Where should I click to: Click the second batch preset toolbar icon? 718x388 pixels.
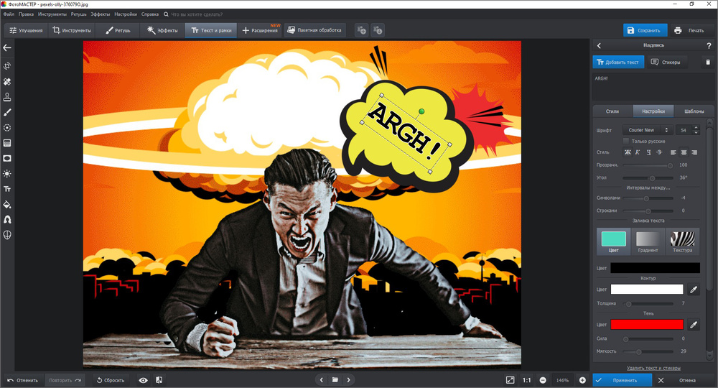pyautogui.click(x=378, y=30)
